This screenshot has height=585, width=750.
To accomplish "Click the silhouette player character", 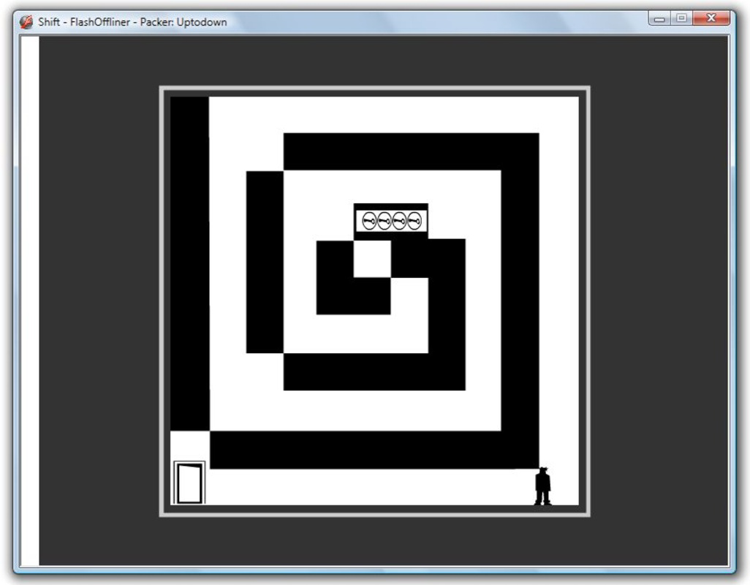I will click(543, 486).
